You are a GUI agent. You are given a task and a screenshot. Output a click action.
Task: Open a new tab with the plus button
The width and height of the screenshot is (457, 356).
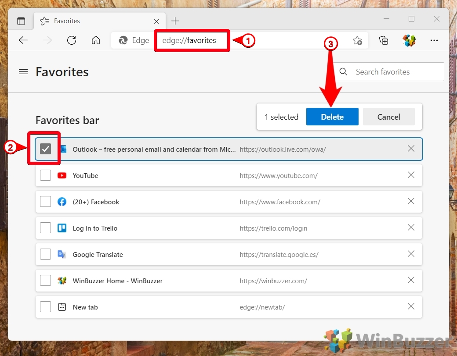pyautogui.click(x=175, y=21)
